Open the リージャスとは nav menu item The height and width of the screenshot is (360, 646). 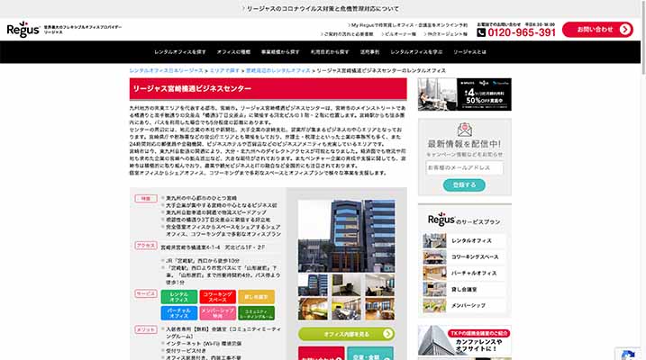[469, 52]
